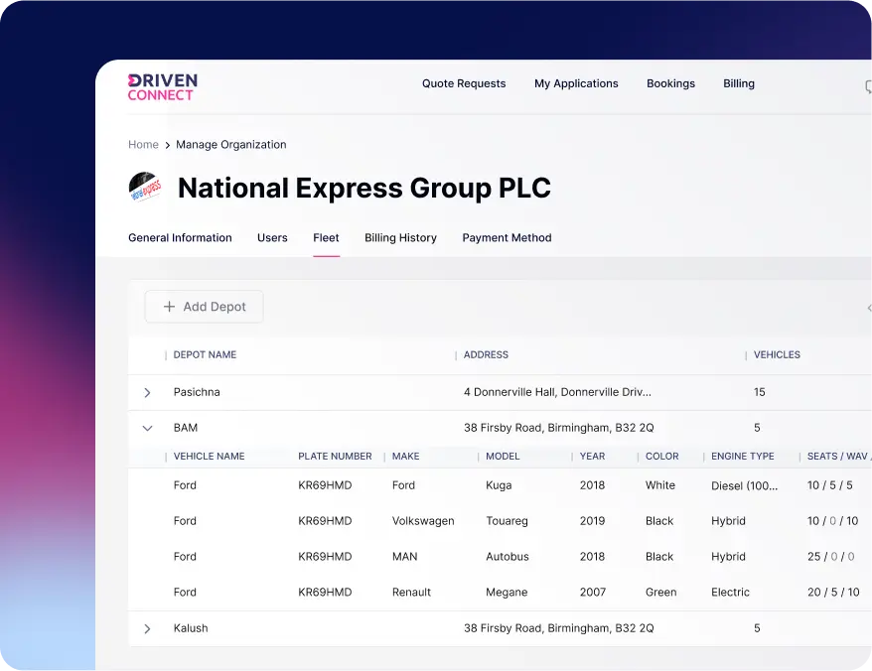The width and height of the screenshot is (872, 671).
Task: Click the Volkswagen make cell
Action: tap(423, 521)
